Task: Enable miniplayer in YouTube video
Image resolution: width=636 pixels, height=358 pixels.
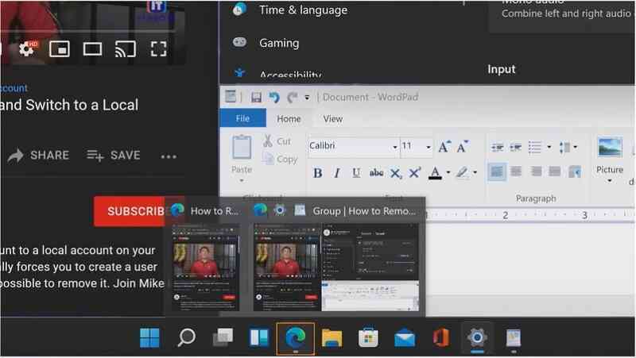Action: click(x=60, y=49)
